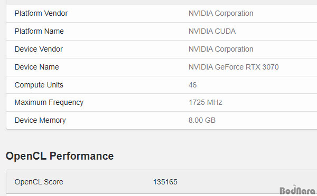Click the Device Memory label
317x196 pixels.
pyautogui.click(x=40, y=120)
